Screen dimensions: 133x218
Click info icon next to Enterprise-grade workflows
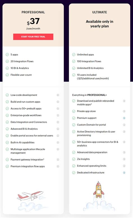click(x=58, y=115)
